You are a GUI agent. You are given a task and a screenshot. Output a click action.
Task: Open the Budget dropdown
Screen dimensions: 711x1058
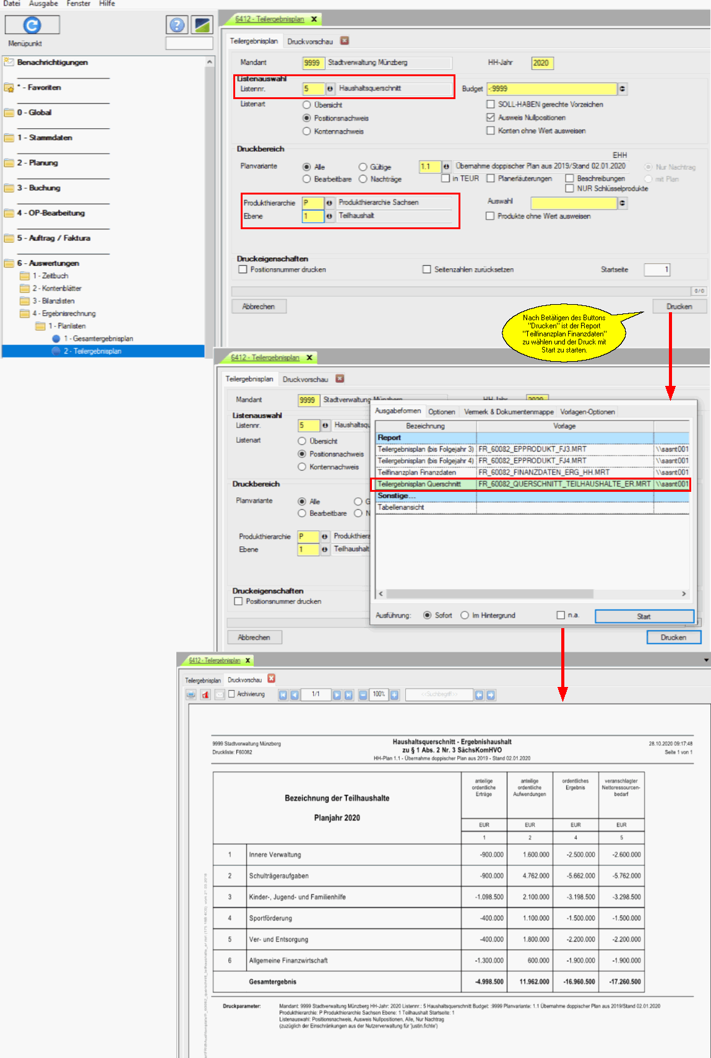(622, 89)
